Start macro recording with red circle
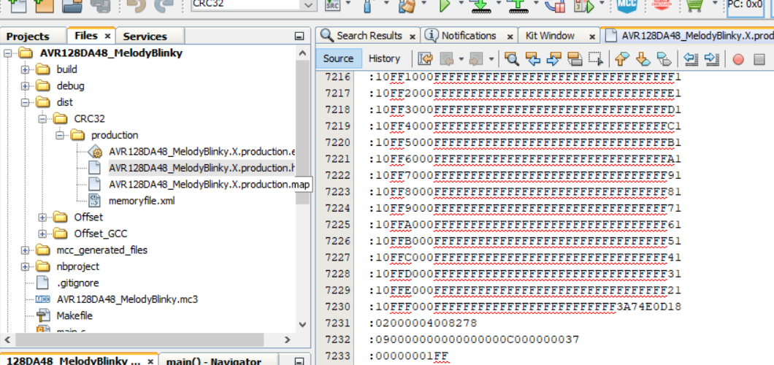The width and height of the screenshot is (774, 365). coord(738,59)
